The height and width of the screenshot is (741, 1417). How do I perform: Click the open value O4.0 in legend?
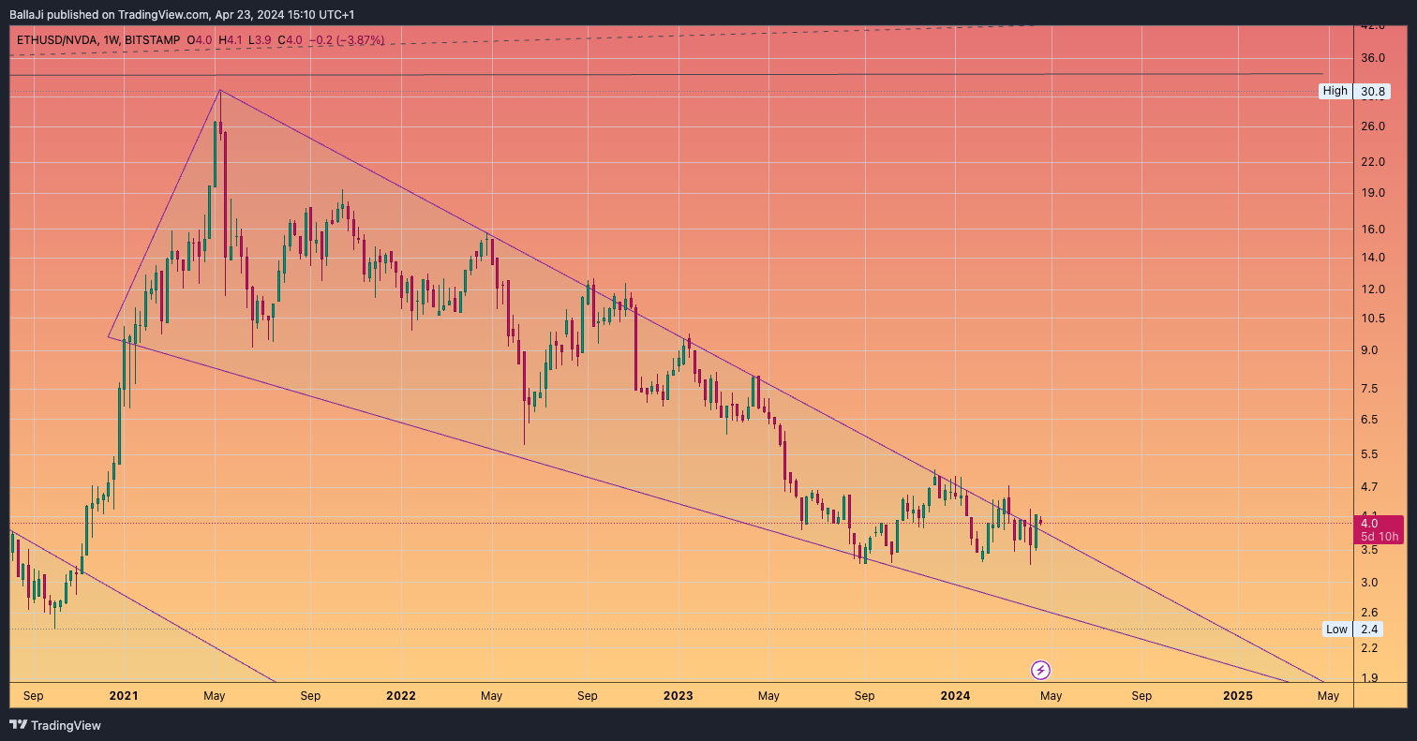pyautogui.click(x=200, y=40)
